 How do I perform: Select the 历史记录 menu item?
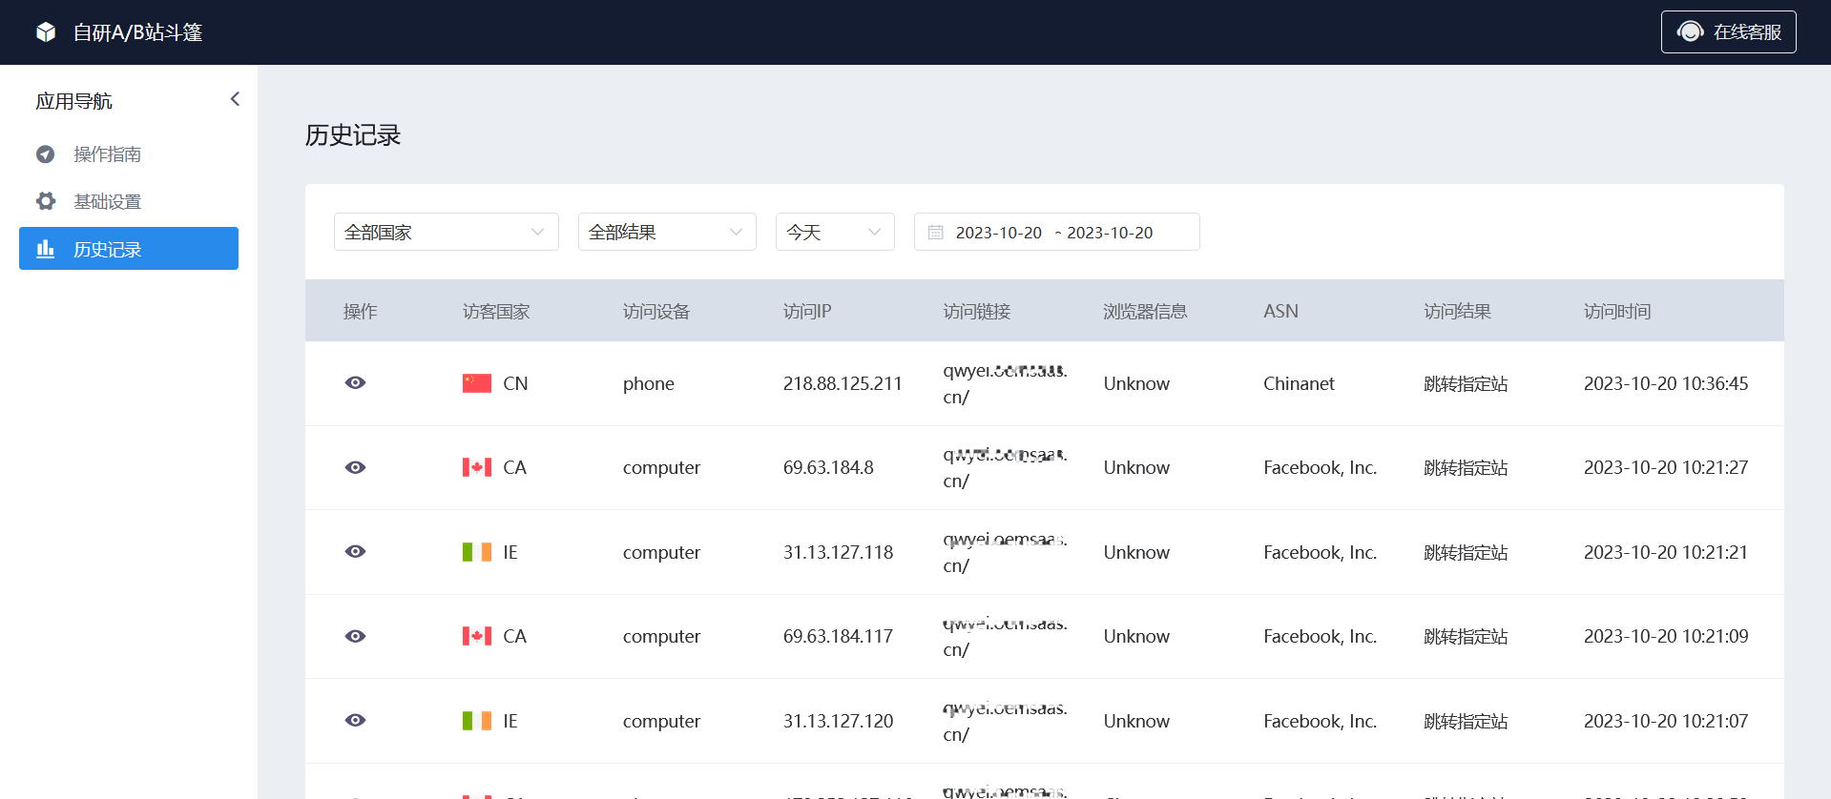click(129, 249)
